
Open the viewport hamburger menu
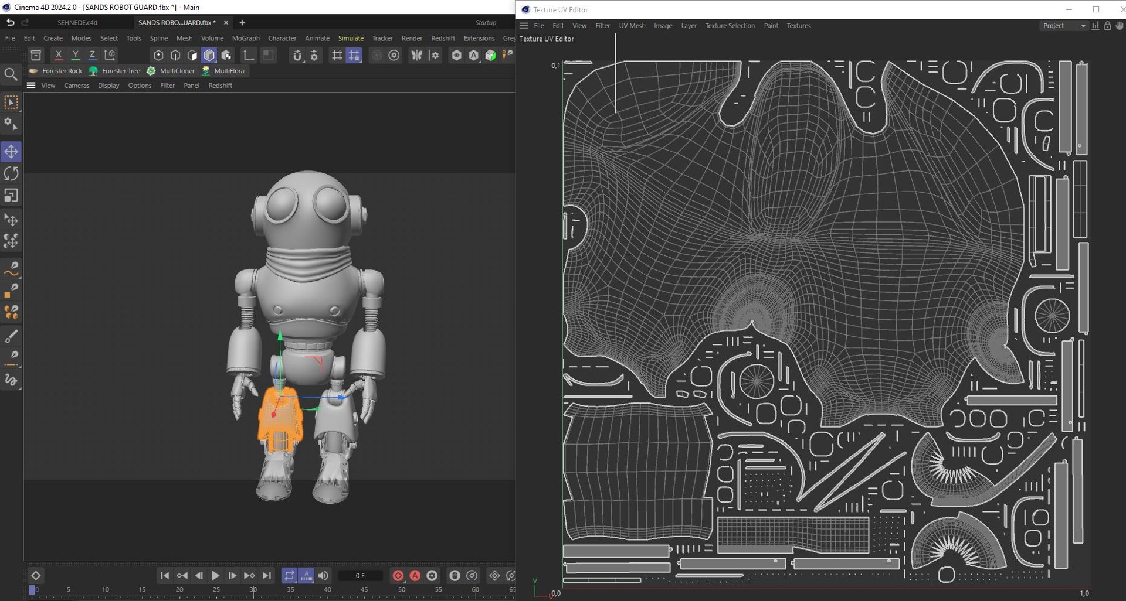pyautogui.click(x=31, y=86)
